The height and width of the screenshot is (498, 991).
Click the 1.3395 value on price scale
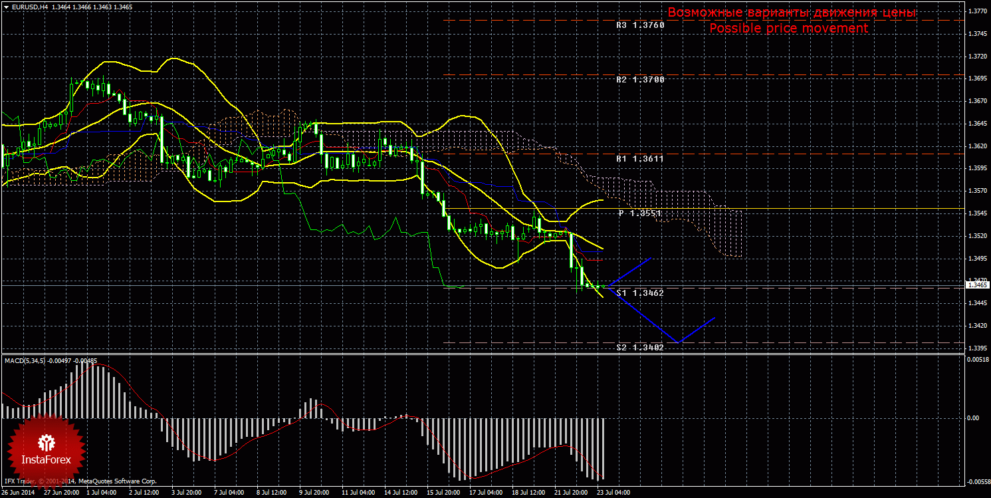coord(976,348)
